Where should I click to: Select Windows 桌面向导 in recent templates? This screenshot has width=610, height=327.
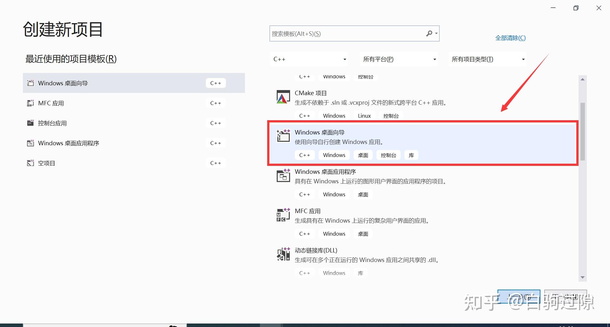[x=134, y=83]
